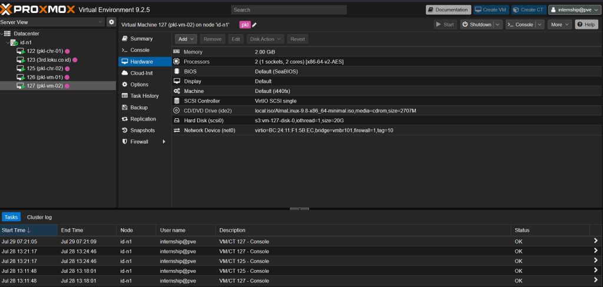Click the Processors CPU icon

click(177, 62)
